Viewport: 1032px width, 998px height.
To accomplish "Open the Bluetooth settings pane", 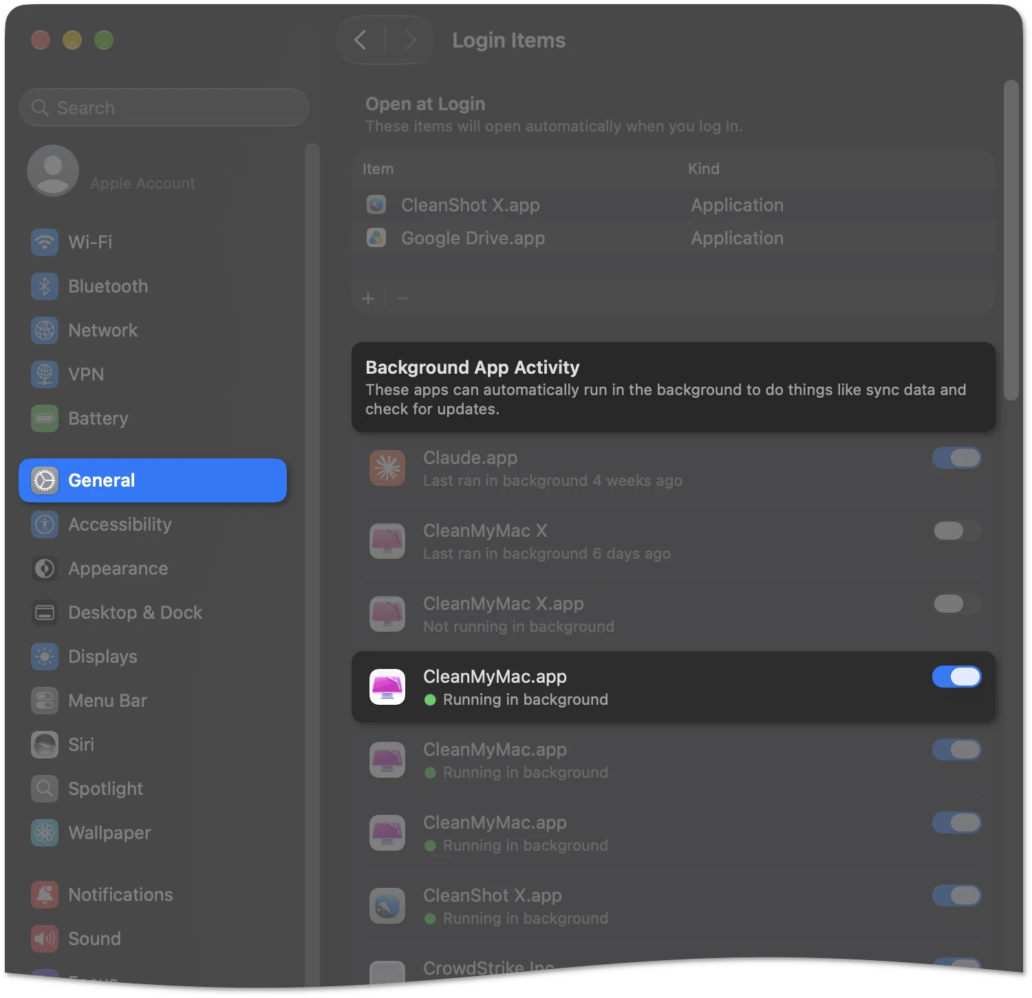I will (x=153, y=286).
